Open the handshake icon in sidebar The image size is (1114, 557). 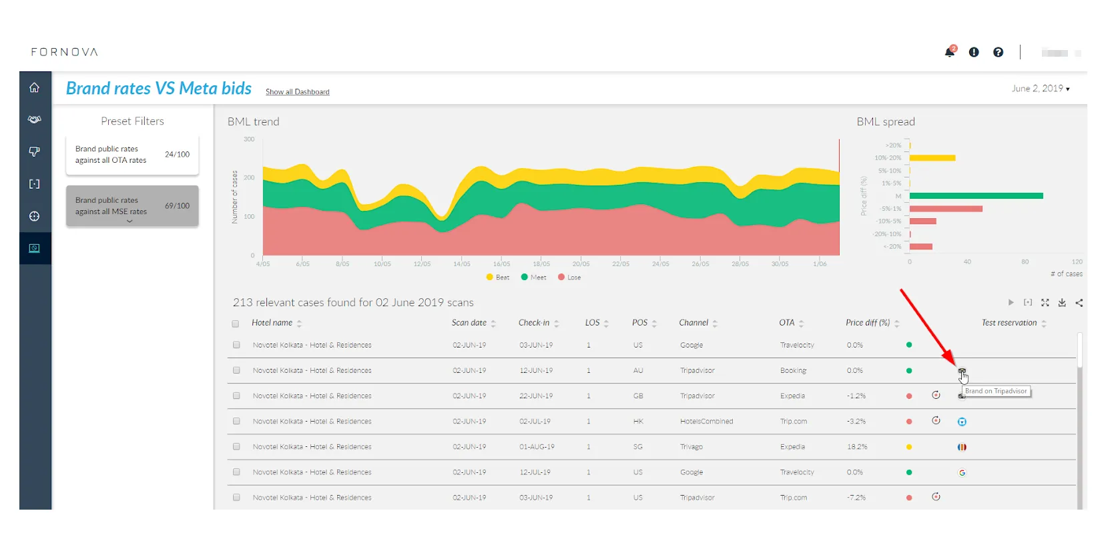tap(35, 119)
